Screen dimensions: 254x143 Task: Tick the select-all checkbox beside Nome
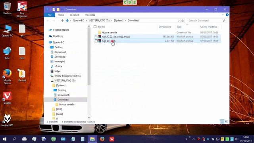(x=95, y=27)
